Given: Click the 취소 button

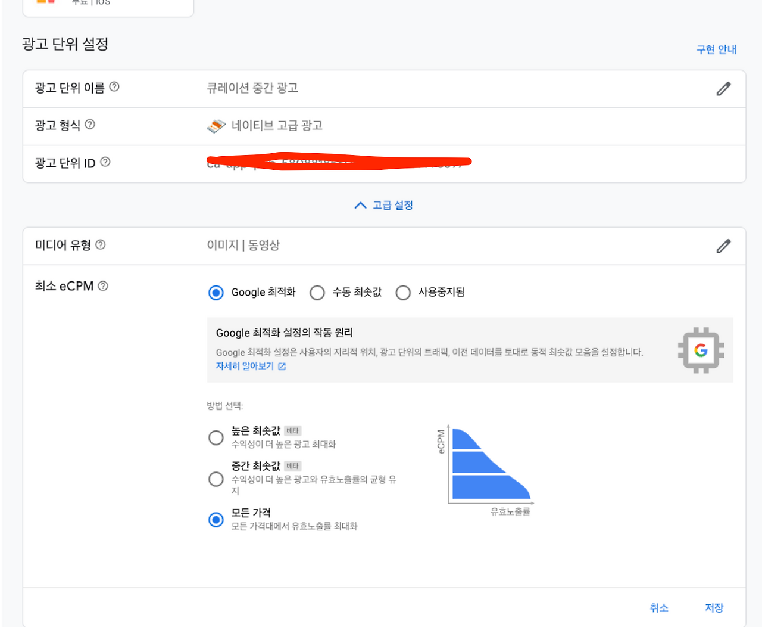Looking at the screenshot, I should (x=659, y=607).
